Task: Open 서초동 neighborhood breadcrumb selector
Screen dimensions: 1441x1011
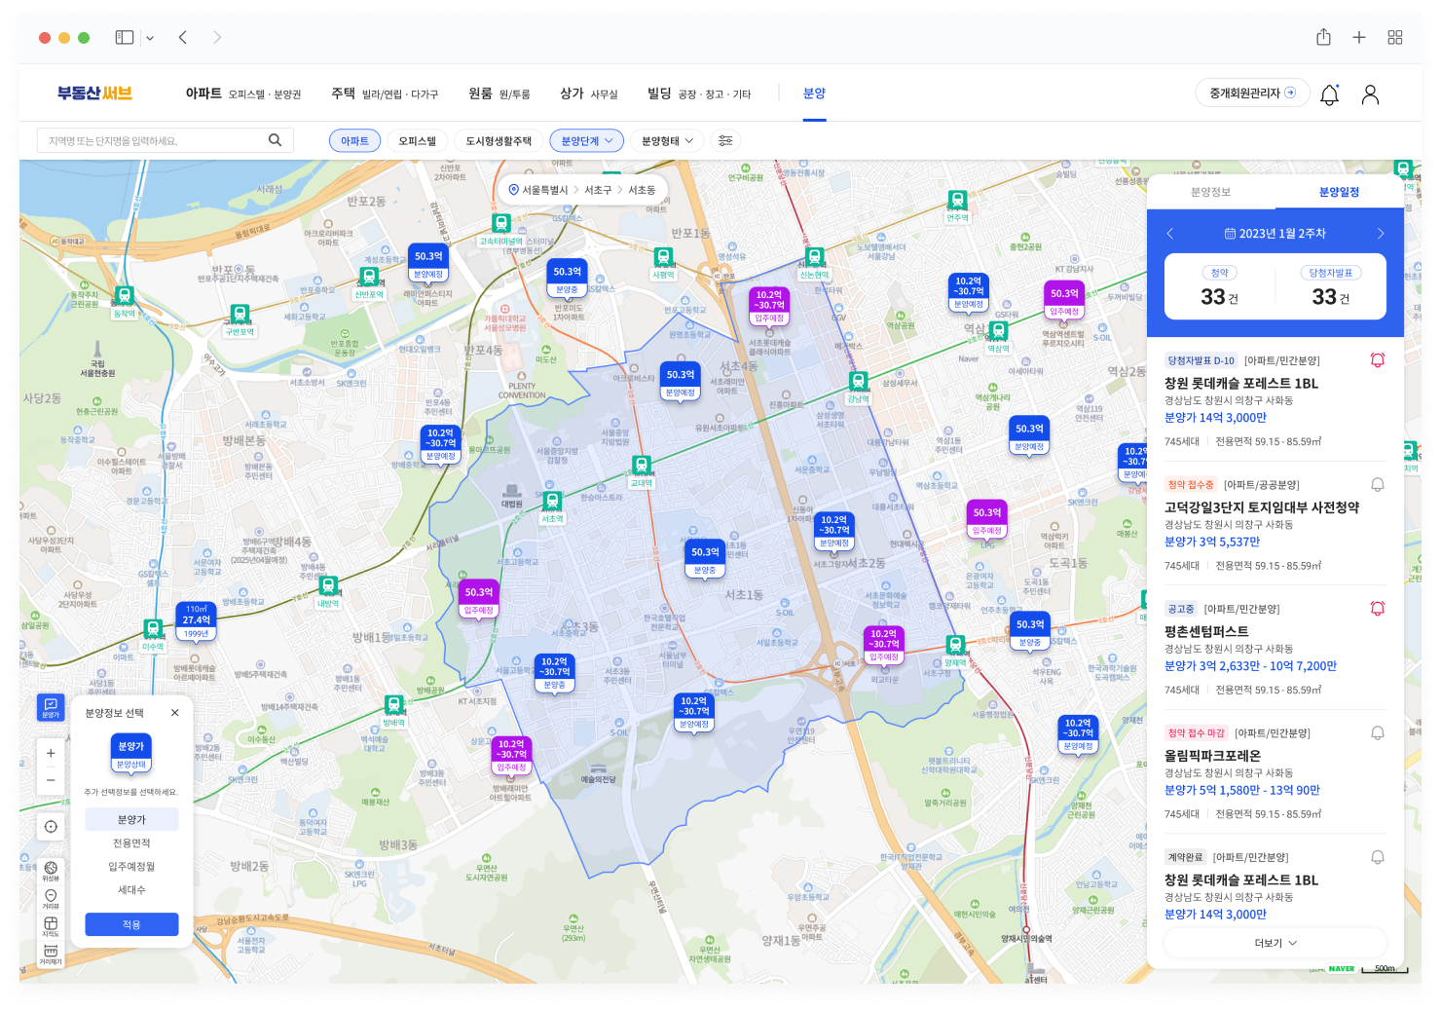Action: (642, 190)
